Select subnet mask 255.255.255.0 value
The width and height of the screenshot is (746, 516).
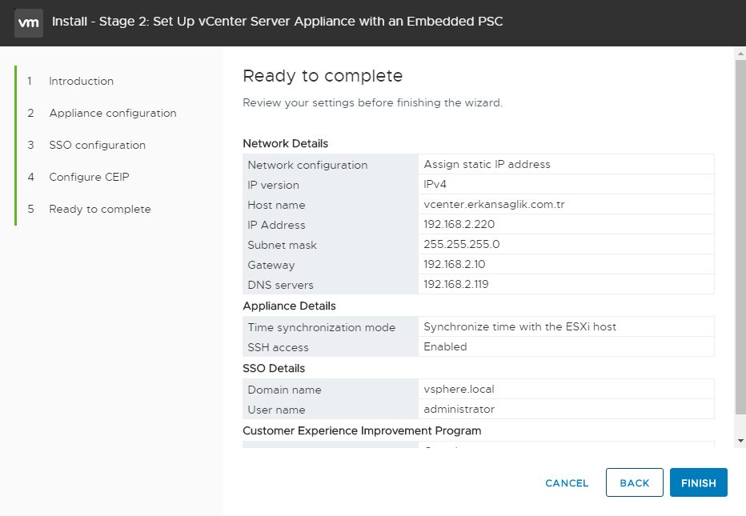[462, 245]
